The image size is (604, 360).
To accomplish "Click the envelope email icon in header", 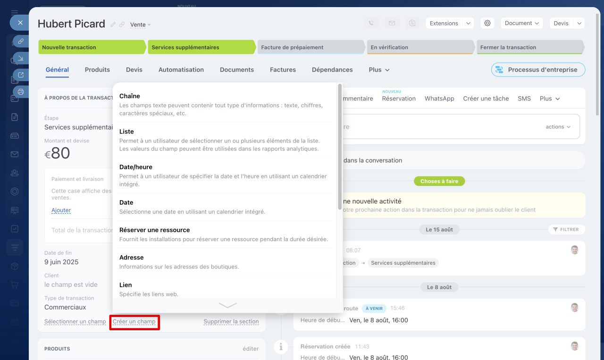I will click(x=392, y=23).
